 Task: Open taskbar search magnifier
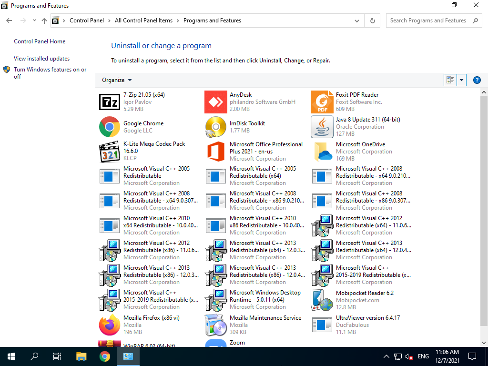(x=34, y=356)
